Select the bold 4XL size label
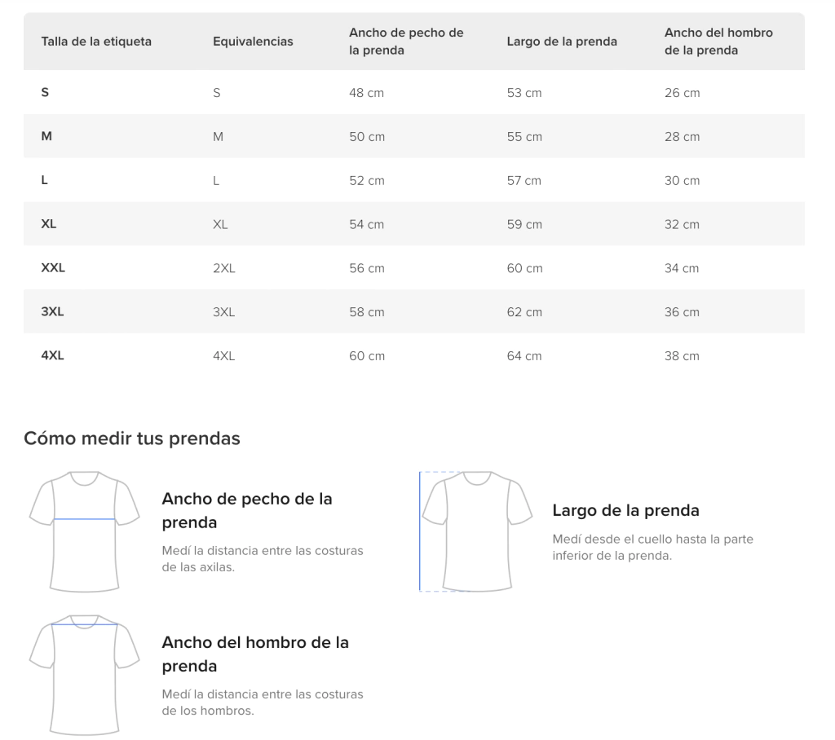 pos(52,356)
